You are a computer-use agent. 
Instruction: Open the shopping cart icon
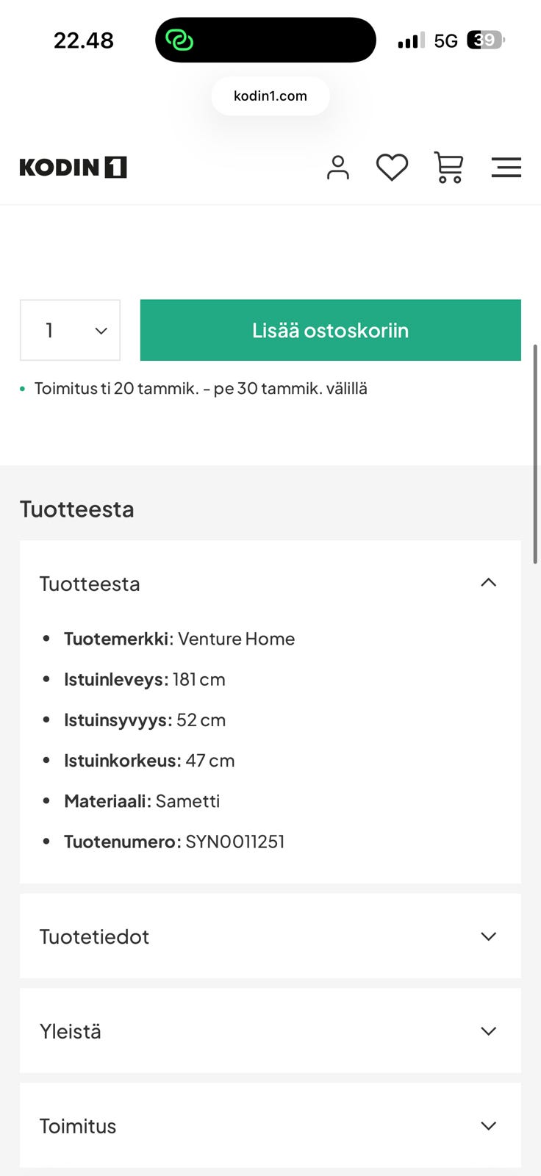click(448, 168)
